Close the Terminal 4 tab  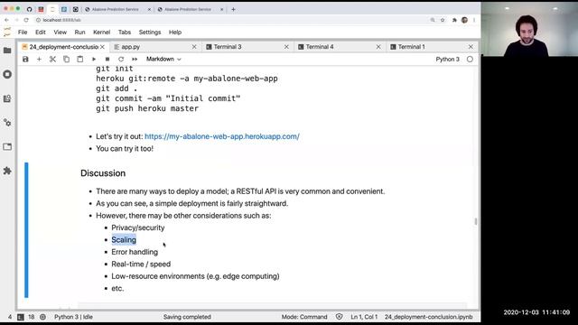(378, 47)
